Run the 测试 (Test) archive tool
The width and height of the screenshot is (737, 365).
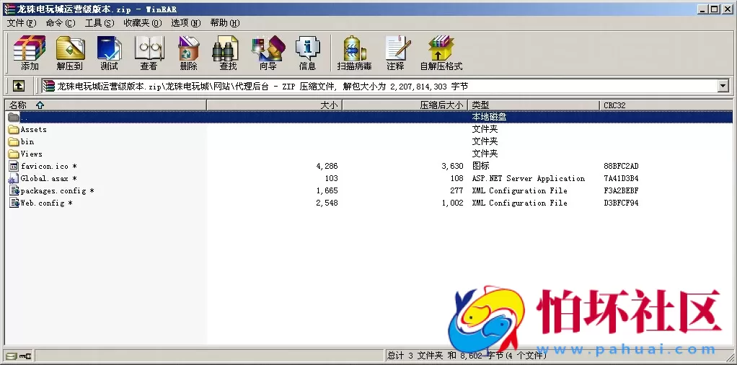109,53
